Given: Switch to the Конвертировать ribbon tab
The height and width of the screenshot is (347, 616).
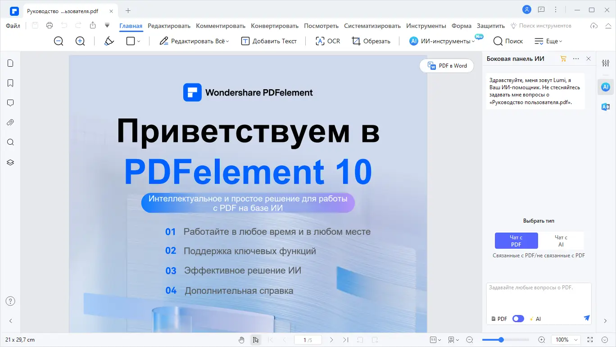Looking at the screenshot, I should [x=275, y=26].
